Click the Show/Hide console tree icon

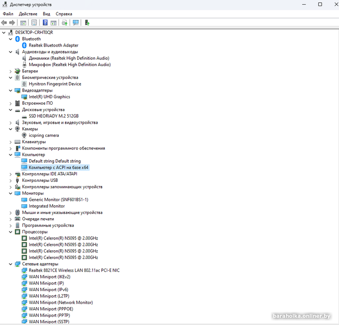pos(23,22)
